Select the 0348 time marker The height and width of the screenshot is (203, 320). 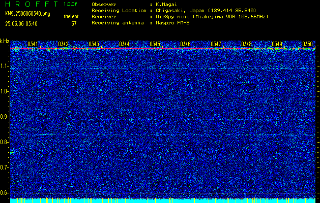coord(246,44)
